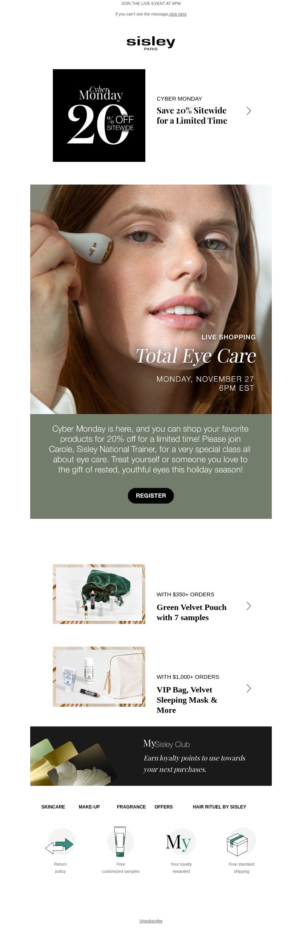Follow the 'click here' view message link
This screenshot has height=928, width=302.
[x=178, y=14]
